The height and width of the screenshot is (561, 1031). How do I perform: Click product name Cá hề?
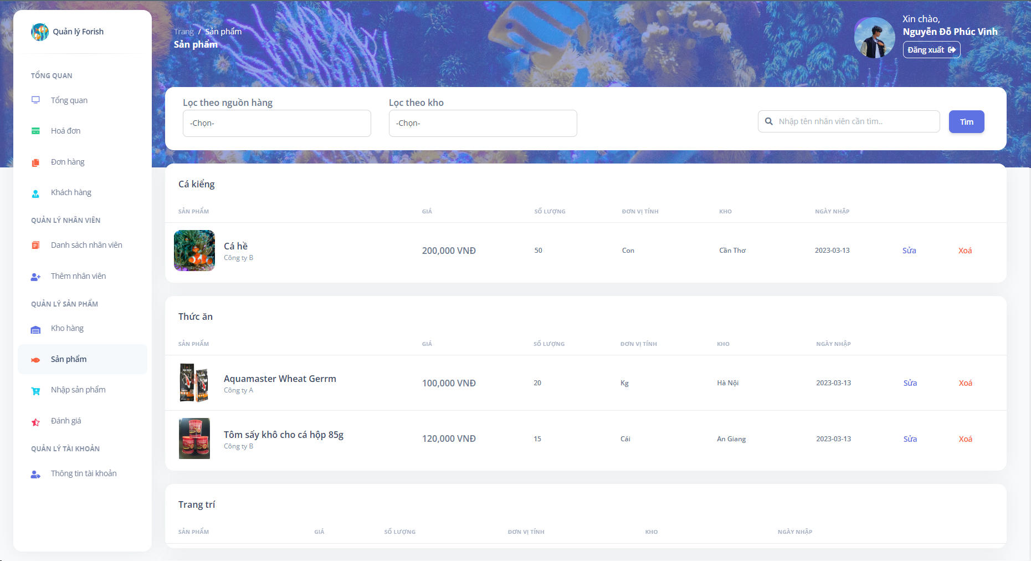(x=235, y=246)
